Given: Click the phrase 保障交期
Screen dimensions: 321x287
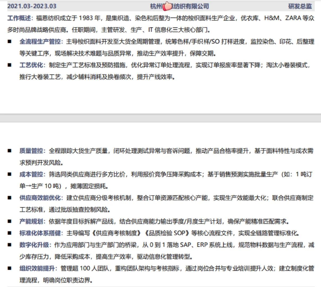Looking at the screenshot, I should (x=202, y=53).
